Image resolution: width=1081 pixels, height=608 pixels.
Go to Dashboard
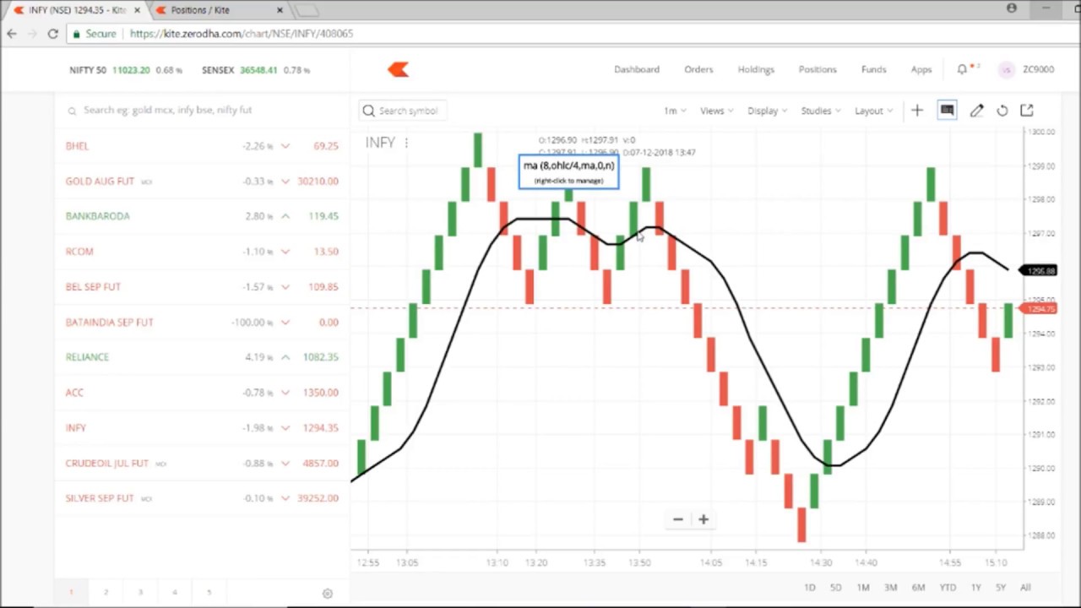[x=637, y=69]
